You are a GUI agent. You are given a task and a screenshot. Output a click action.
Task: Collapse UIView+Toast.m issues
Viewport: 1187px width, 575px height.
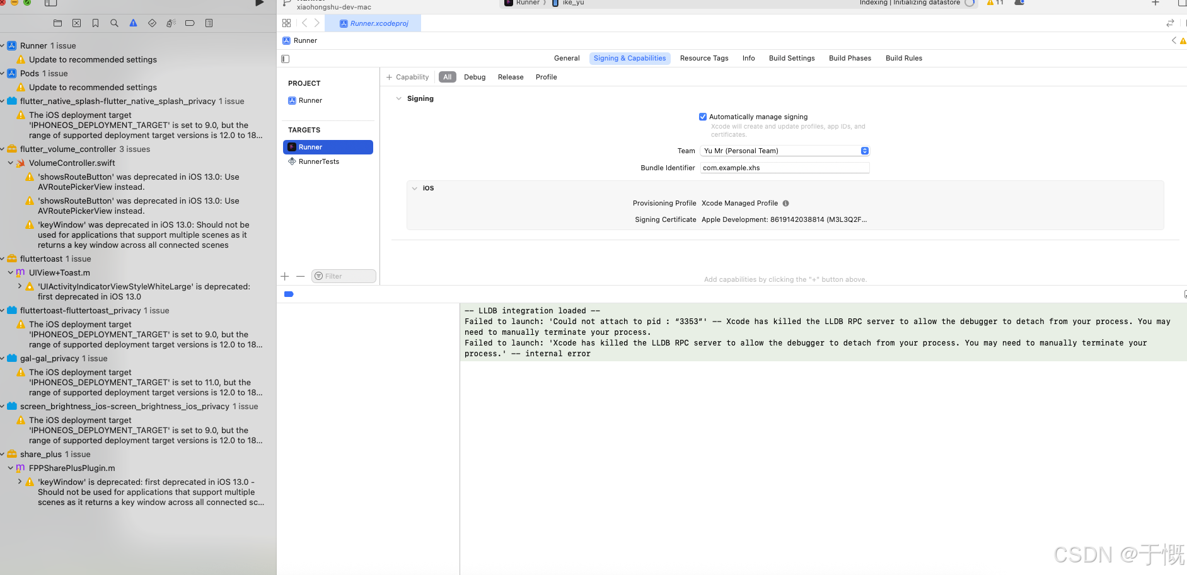[x=11, y=273]
